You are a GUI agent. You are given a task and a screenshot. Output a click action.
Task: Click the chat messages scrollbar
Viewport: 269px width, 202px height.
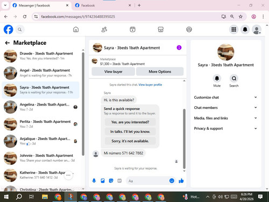tap(184, 138)
